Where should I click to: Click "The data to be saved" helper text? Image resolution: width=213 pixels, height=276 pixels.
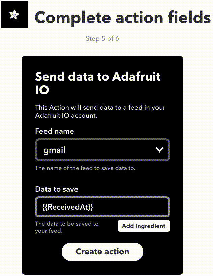click(x=67, y=224)
